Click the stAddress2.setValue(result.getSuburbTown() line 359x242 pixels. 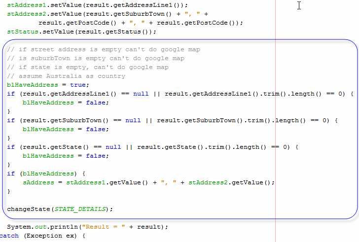(108, 14)
